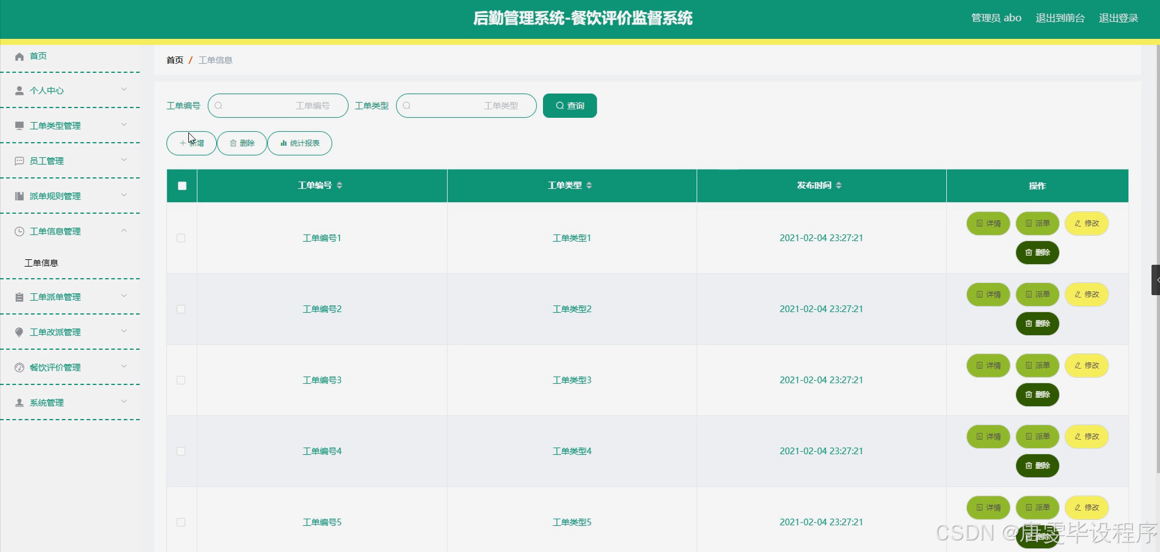The height and width of the screenshot is (552, 1160).
Task: Click 退出到前台 link in header
Action: coord(1060,18)
